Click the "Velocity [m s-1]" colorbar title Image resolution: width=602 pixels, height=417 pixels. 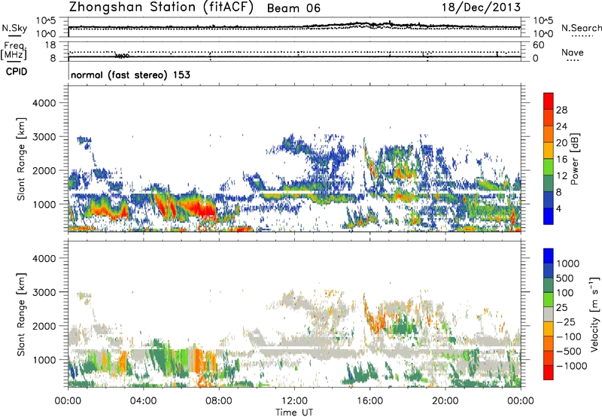tap(594, 314)
